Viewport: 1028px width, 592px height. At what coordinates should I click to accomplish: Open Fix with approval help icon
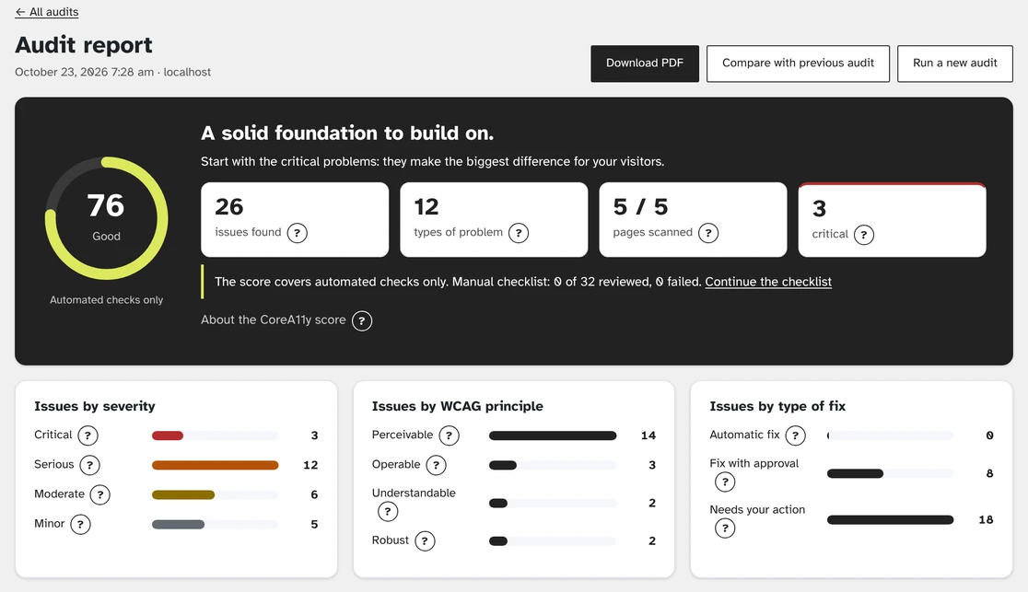[x=725, y=482]
